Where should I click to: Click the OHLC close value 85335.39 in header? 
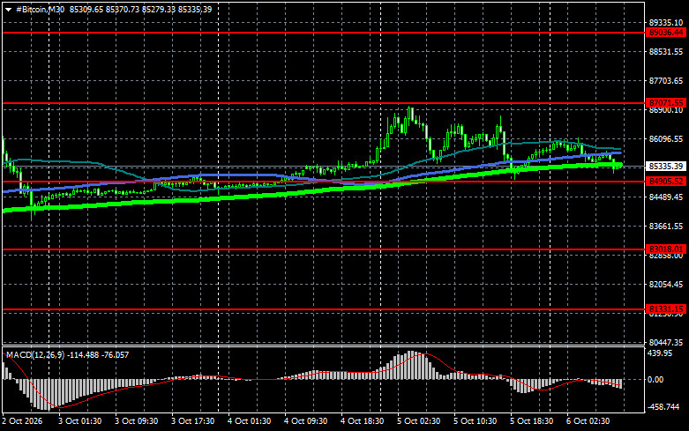195,9
